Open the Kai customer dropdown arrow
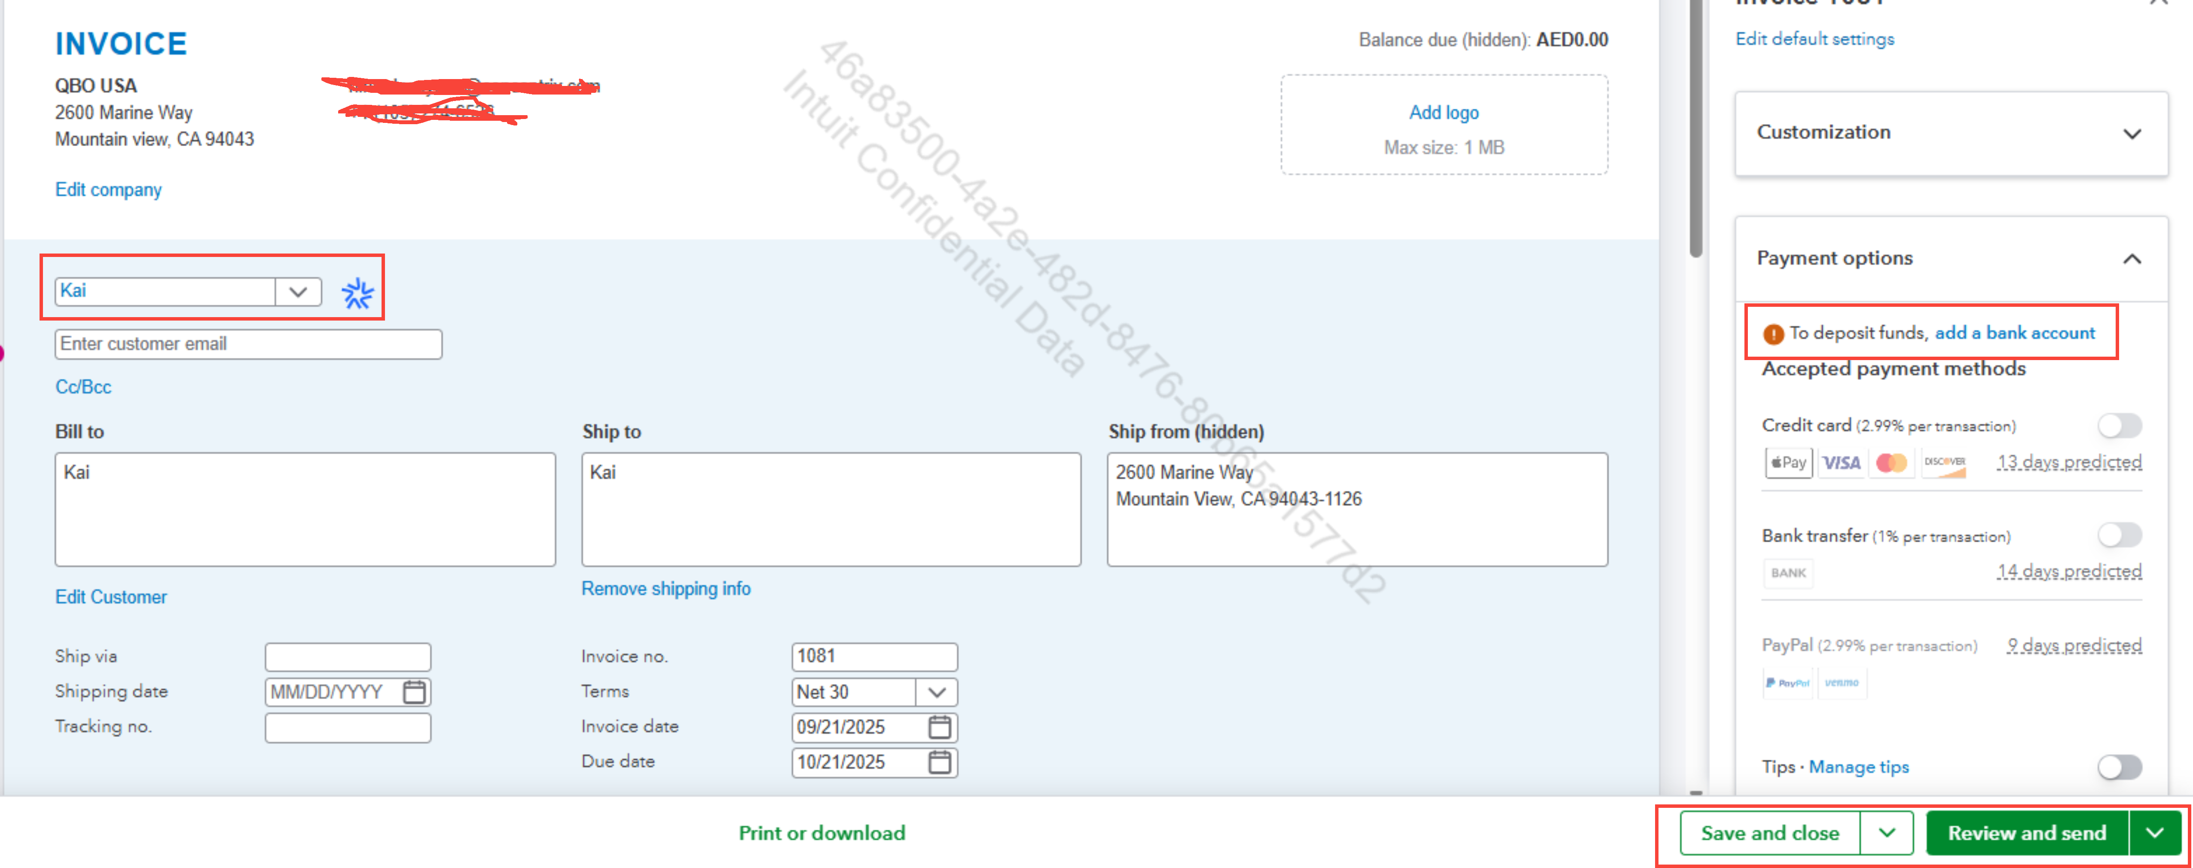Screen dimensions: 2193x868 (x=298, y=291)
